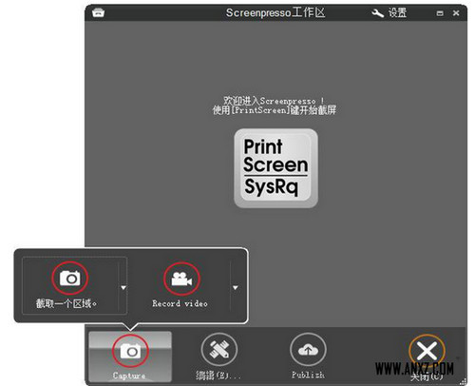
Task: Start Record video with camcorder icon
Action: click(181, 279)
